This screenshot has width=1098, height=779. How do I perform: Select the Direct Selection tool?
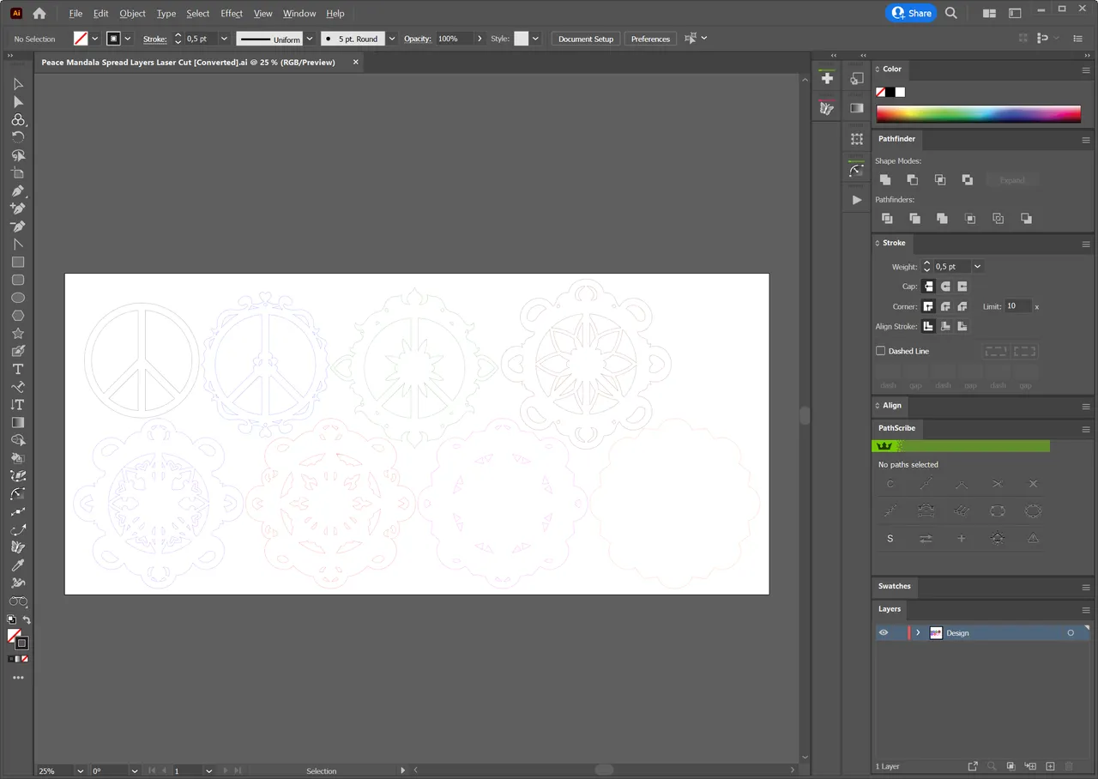18,102
